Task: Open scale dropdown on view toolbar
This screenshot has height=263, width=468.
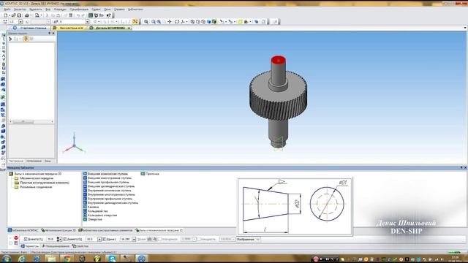Action: pyautogui.click(x=20, y=21)
